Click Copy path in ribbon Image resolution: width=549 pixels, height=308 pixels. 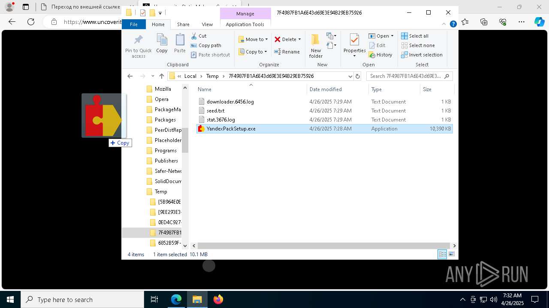point(206,45)
